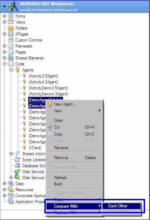The image size is (150, 220).
Task: Click the Resources icon
Action: 11,189
